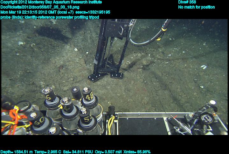Click the tripod's left foot plate
Viewport: 229px width, 154px height.
94,77
